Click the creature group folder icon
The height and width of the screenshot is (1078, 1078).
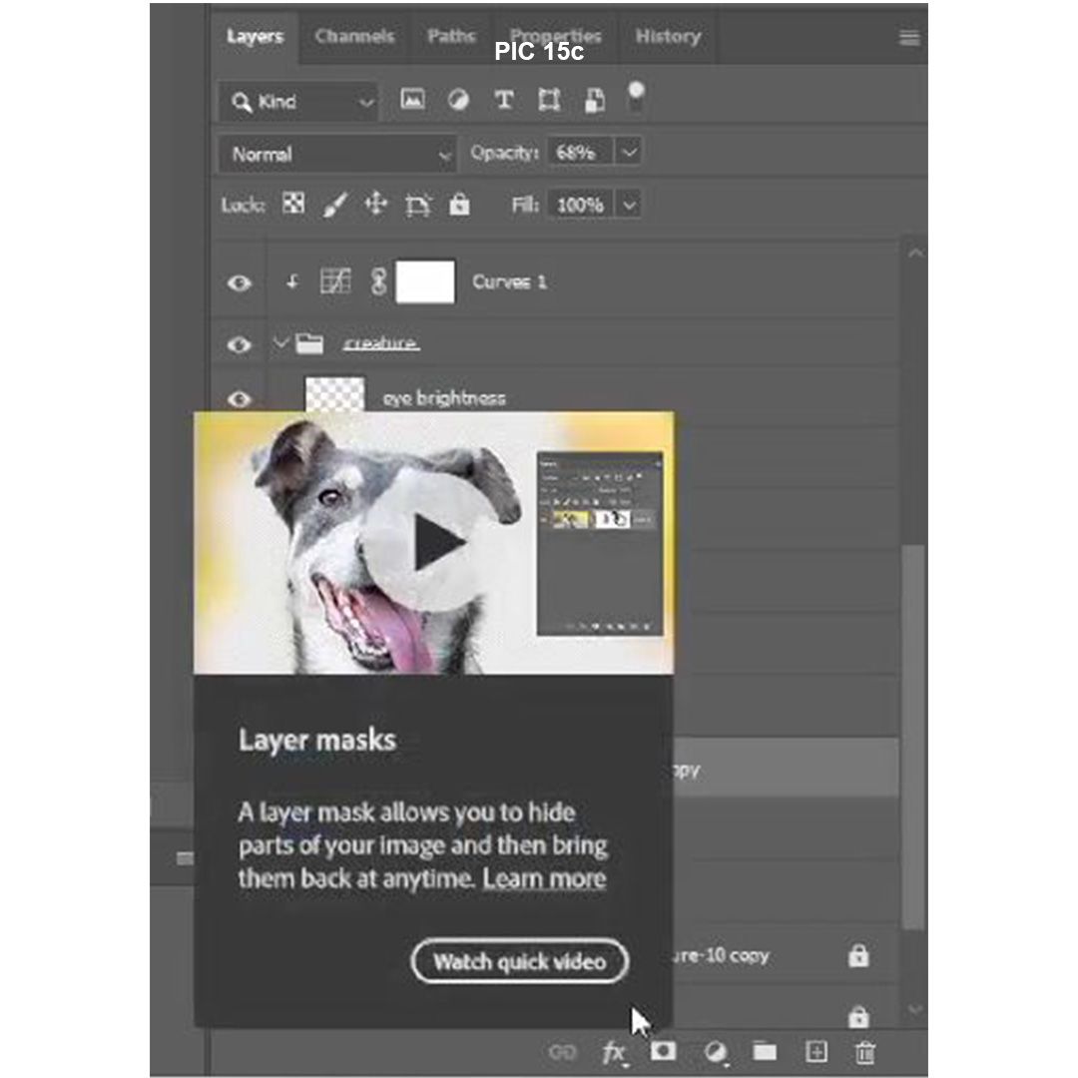(309, 343)
